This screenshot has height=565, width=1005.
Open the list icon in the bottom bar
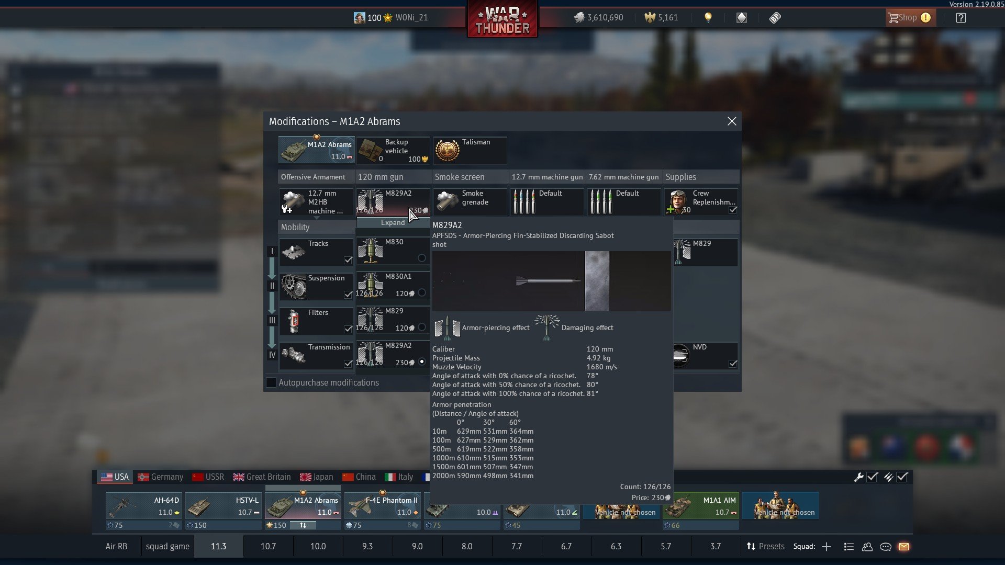click(x=849, y=547)
